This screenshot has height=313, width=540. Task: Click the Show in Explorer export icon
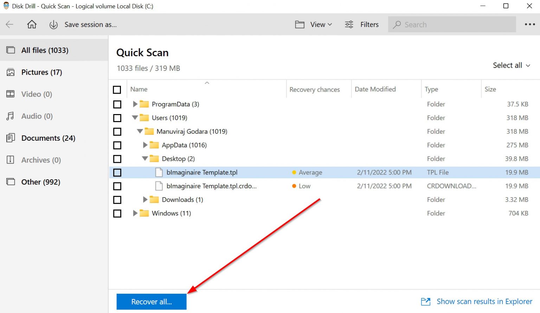[426, 301]
